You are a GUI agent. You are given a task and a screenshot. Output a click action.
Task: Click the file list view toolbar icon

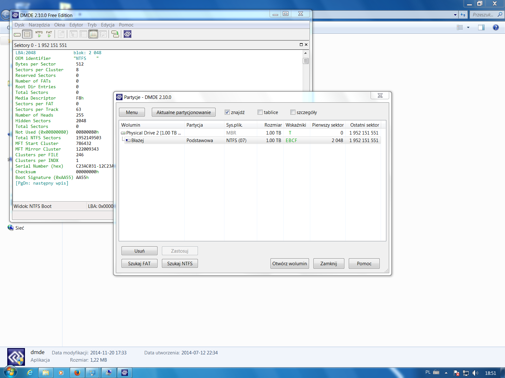point(83,34)
